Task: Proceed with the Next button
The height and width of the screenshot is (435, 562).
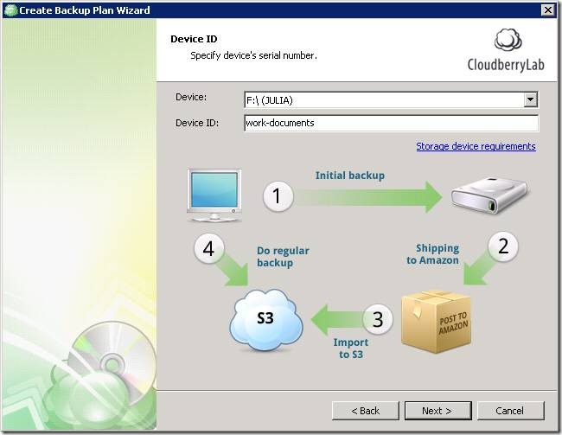Action: [x=438, y=410]
